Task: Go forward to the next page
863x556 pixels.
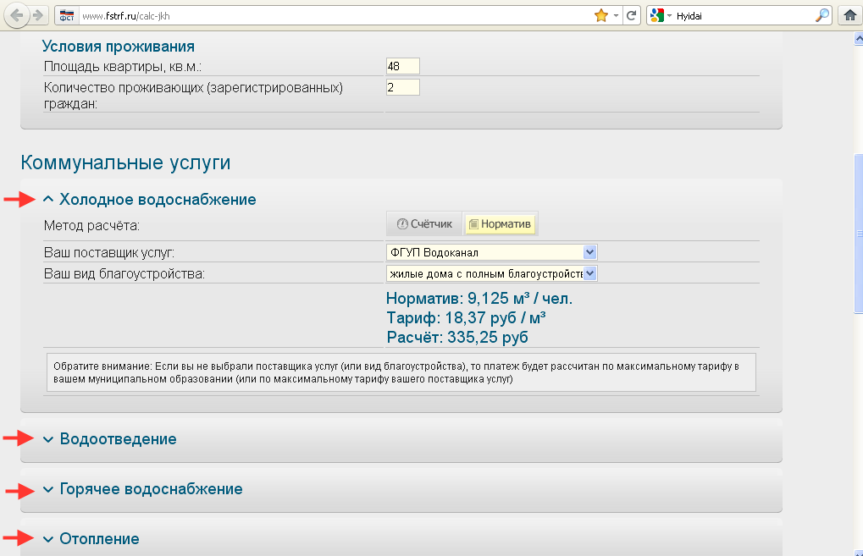Action: pyautogui.click(x=38, y=15)
